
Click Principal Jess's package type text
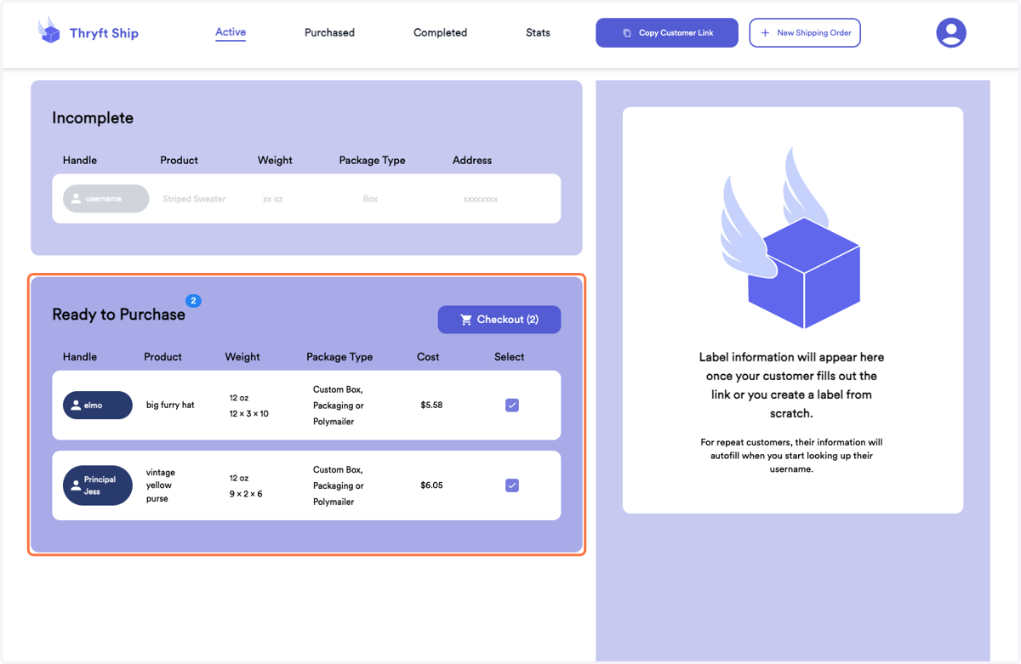(x=339, y=485)
